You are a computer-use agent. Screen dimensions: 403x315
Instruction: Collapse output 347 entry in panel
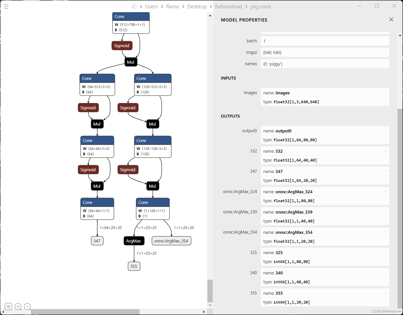(386, 171)
